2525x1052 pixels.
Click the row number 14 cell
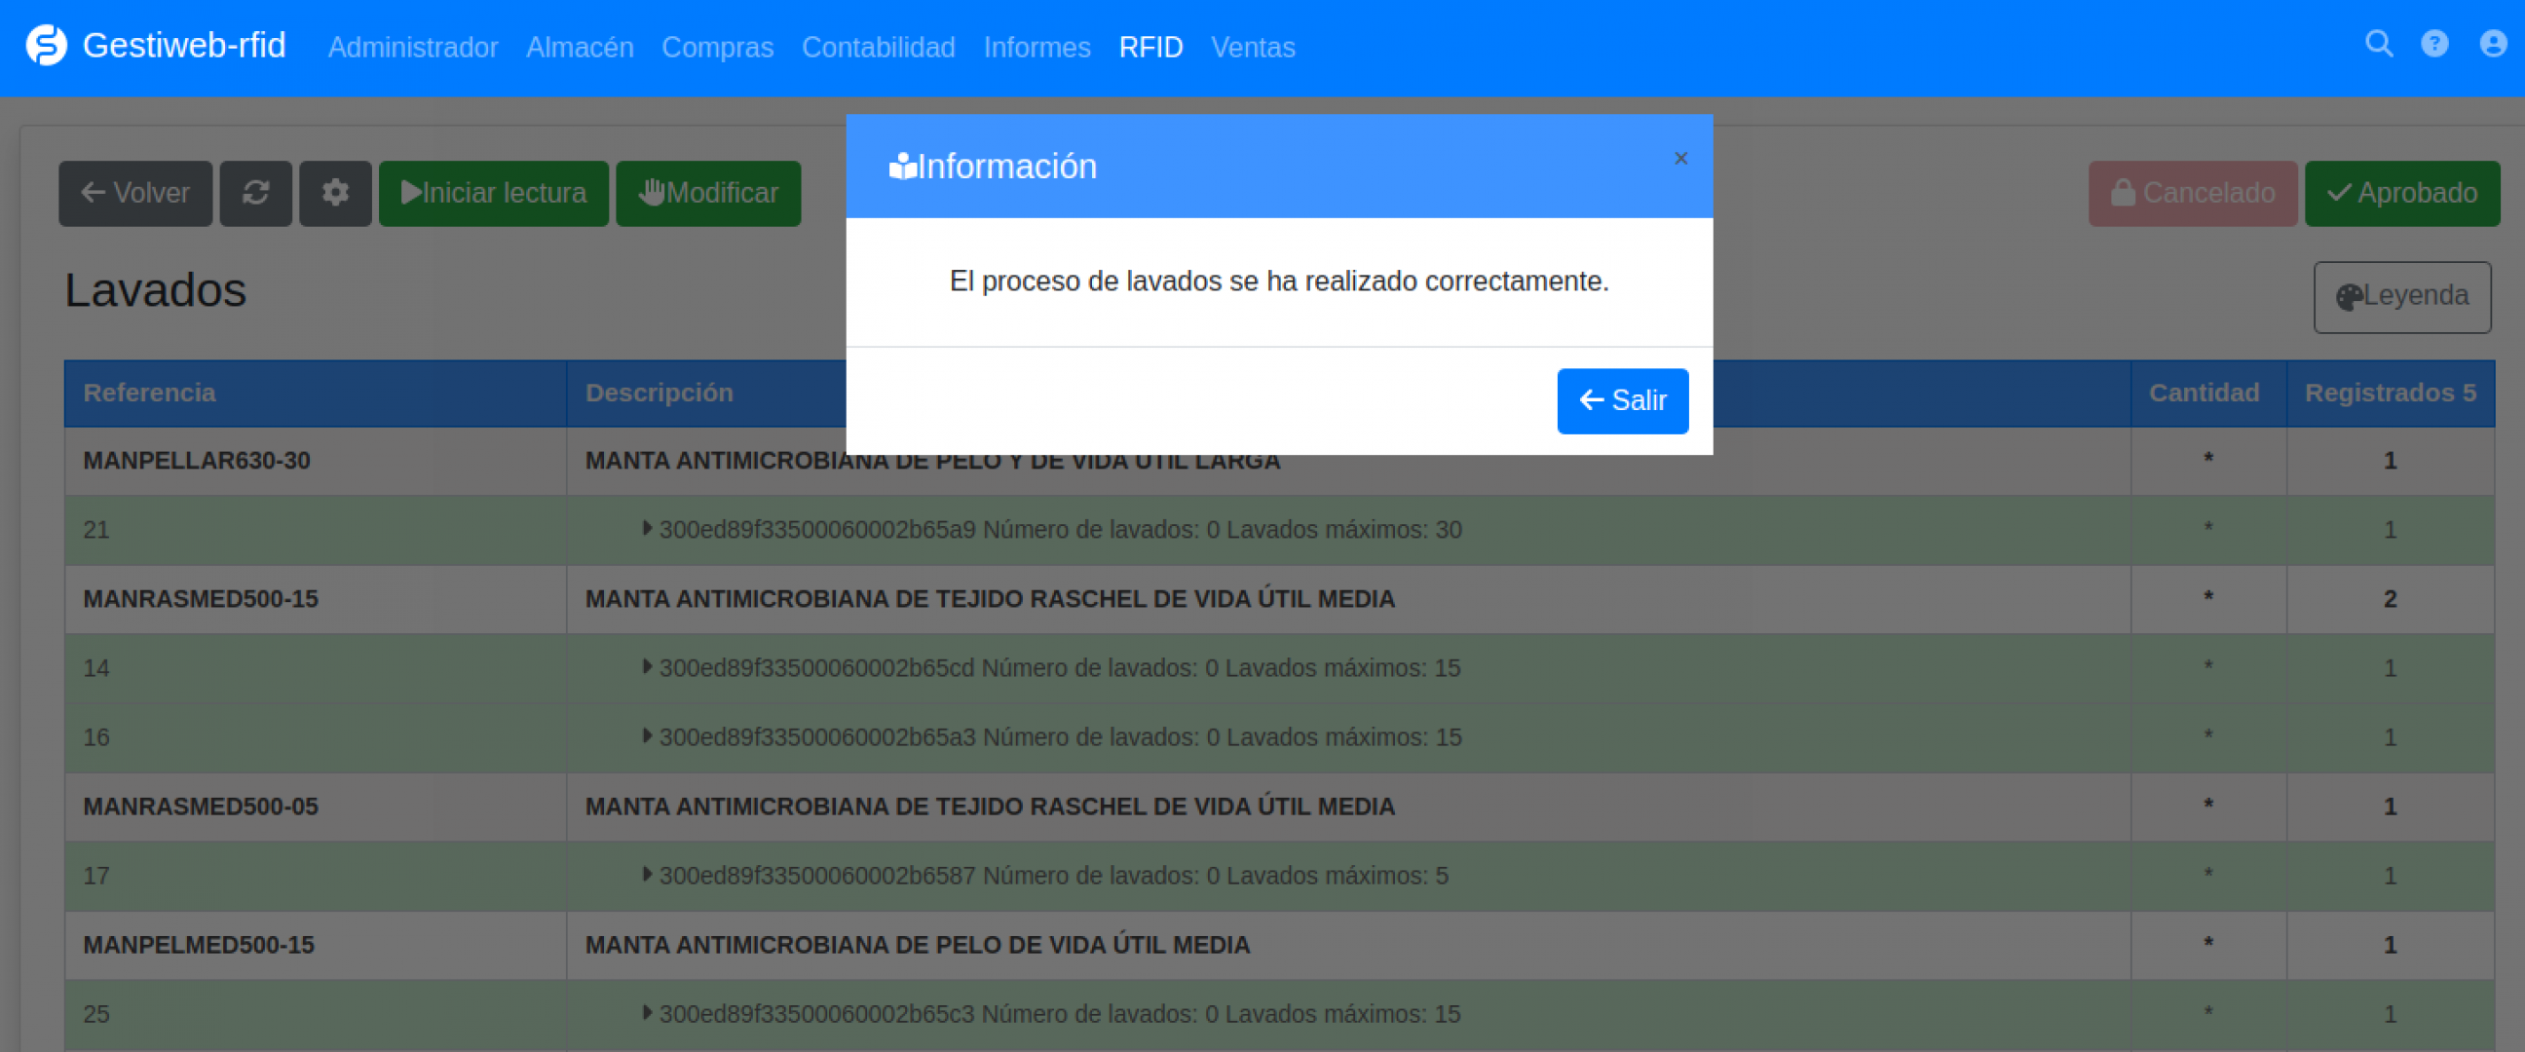[x=316, y=668]
